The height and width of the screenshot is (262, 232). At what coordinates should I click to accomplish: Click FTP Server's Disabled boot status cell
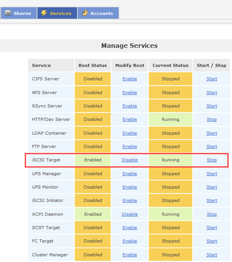pos(93,147)
